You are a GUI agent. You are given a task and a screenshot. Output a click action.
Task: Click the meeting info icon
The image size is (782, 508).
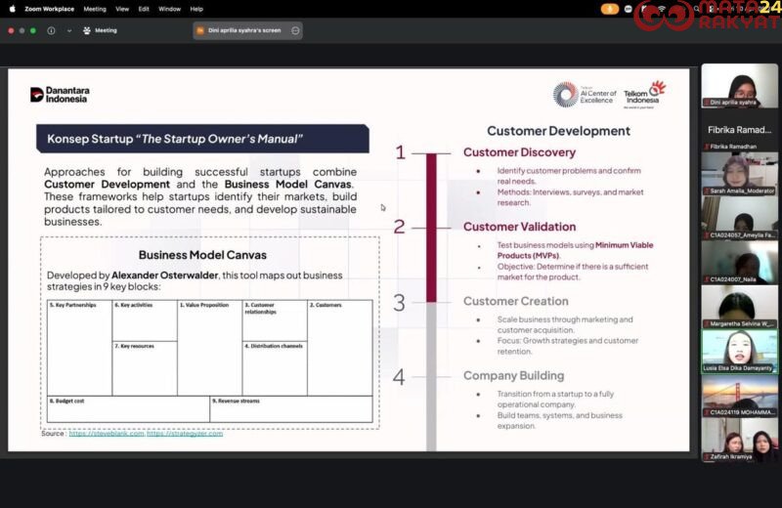(51, 30)
